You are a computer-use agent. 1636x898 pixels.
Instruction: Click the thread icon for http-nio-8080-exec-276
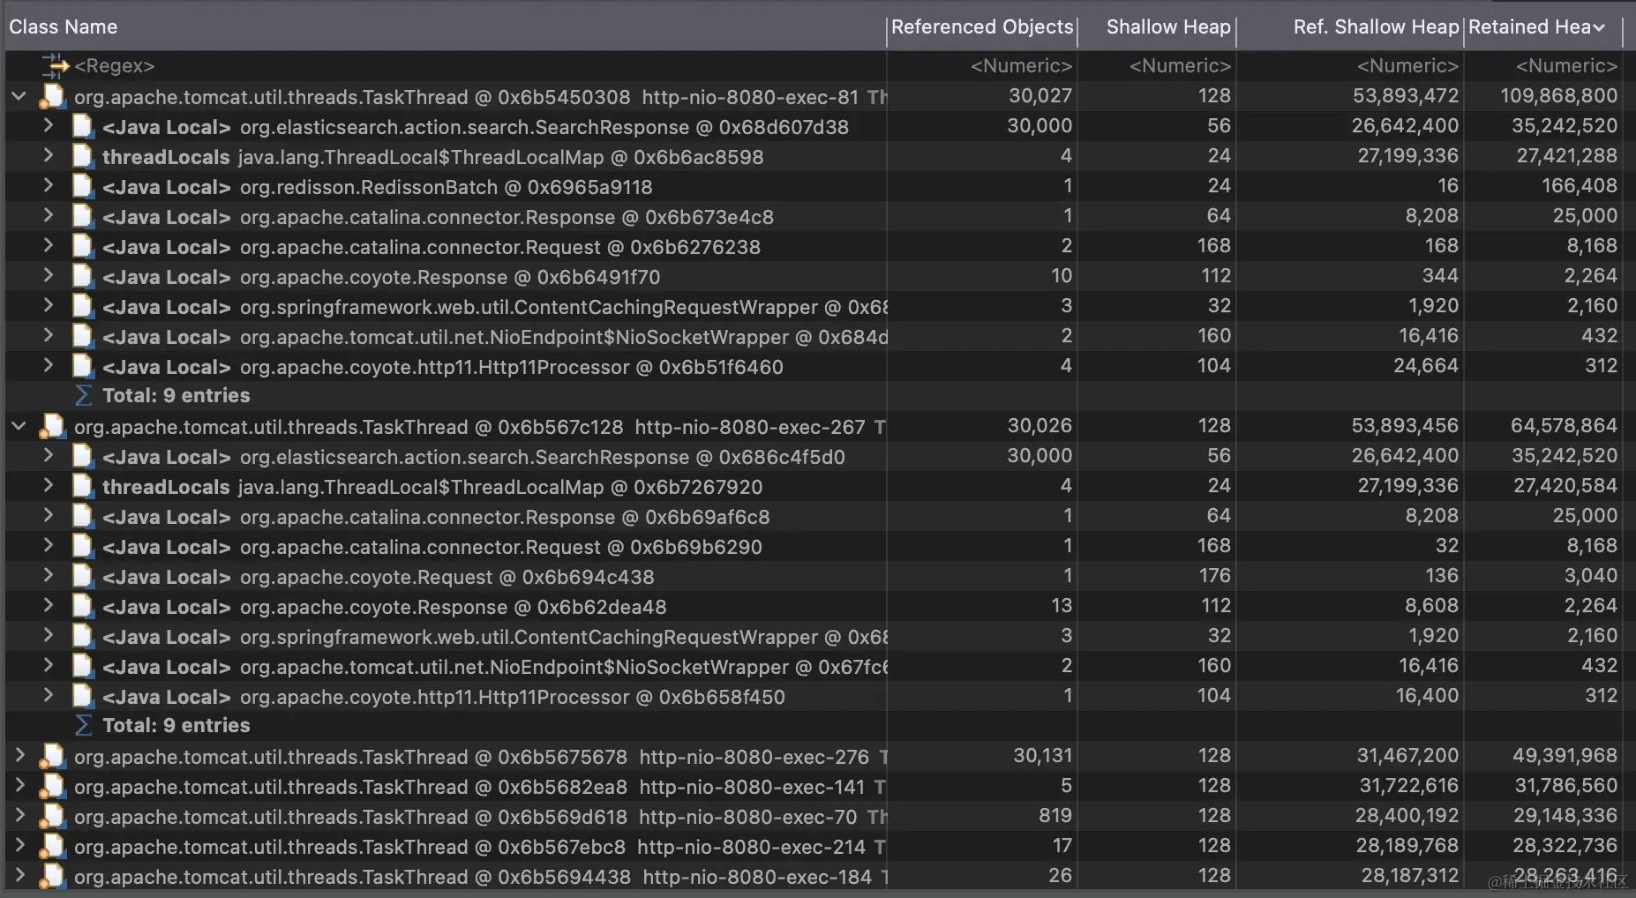tap(53, 757)
